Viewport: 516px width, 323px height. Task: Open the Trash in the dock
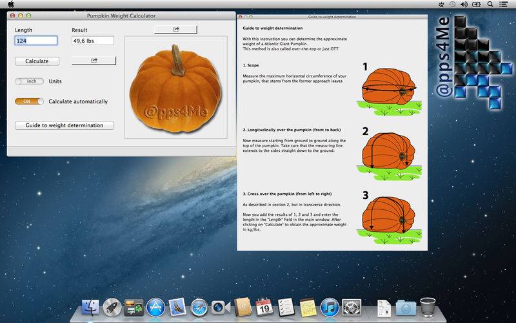coord(428,307)
